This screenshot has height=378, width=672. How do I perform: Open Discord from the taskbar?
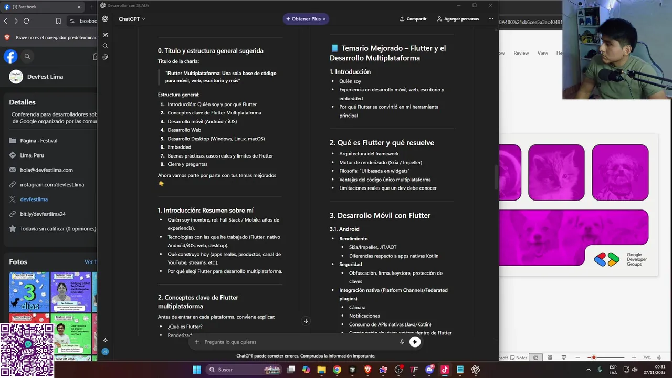[429, 370]
